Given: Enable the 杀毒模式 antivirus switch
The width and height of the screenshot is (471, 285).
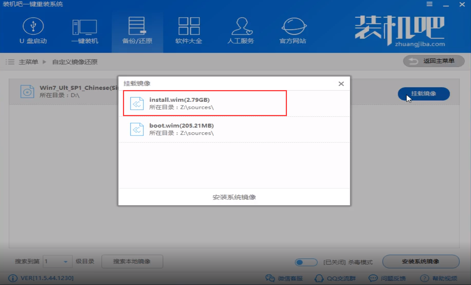Looking at the screenshot, I should point(306,262).
